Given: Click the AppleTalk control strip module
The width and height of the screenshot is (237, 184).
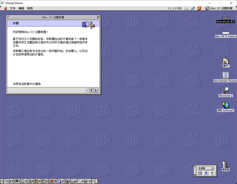Looking at the screenshot, I should tap(16, 181).
